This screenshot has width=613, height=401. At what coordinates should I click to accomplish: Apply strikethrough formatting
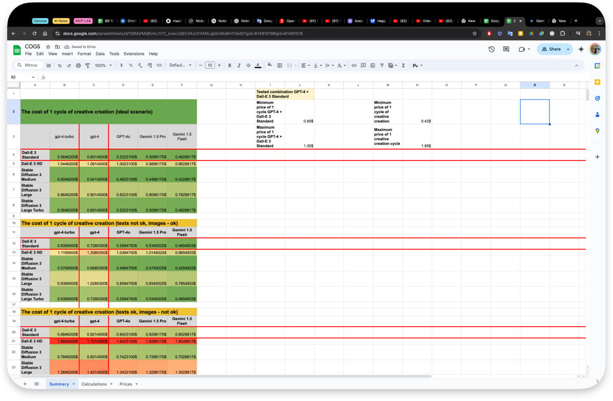(x=248, y=66)
